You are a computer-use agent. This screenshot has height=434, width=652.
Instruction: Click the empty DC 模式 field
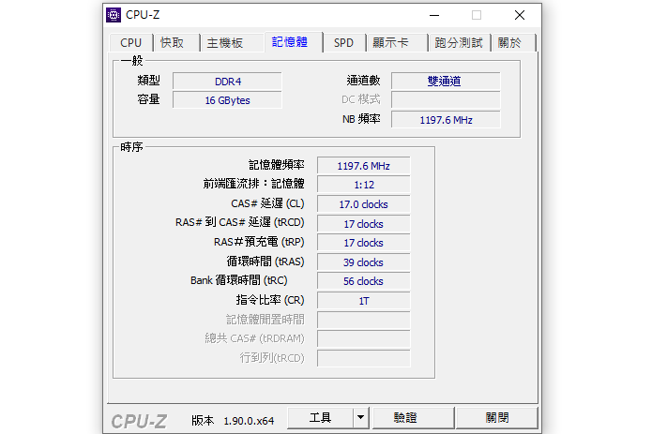446,100
